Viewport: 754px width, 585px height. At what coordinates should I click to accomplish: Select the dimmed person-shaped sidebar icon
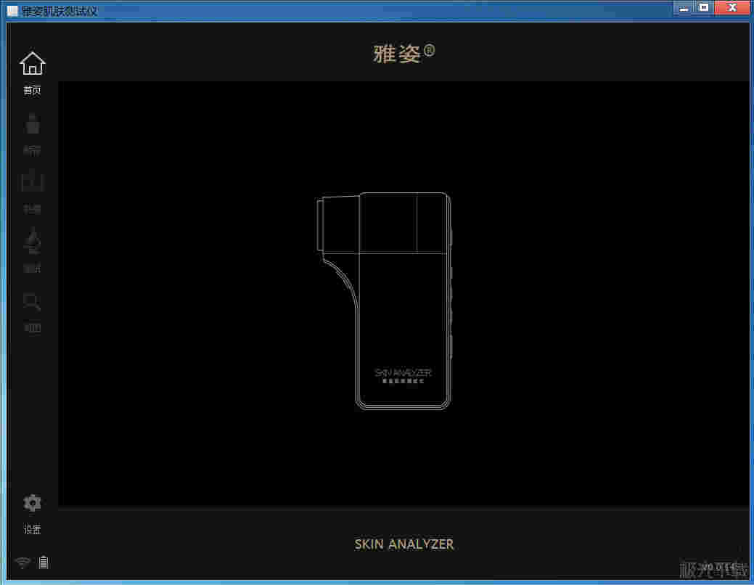[32, 124]
